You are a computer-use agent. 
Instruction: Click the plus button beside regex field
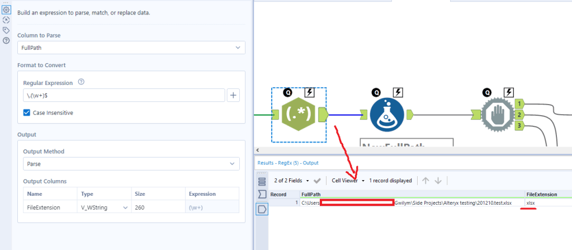pos(234,95)
